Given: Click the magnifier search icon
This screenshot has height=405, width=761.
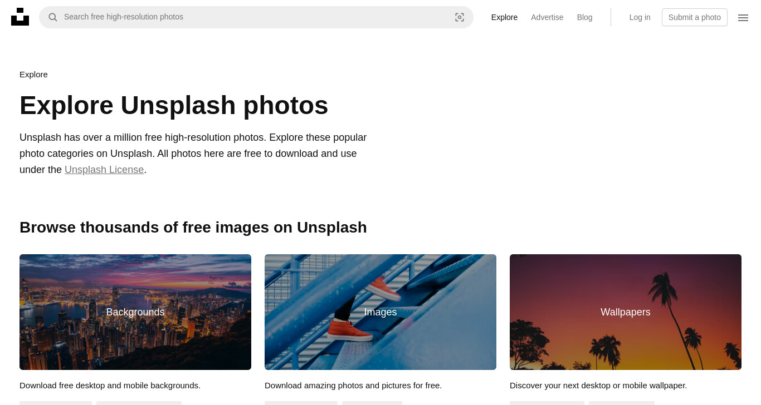Looking at the screenshot, I should tap(53, 17).
